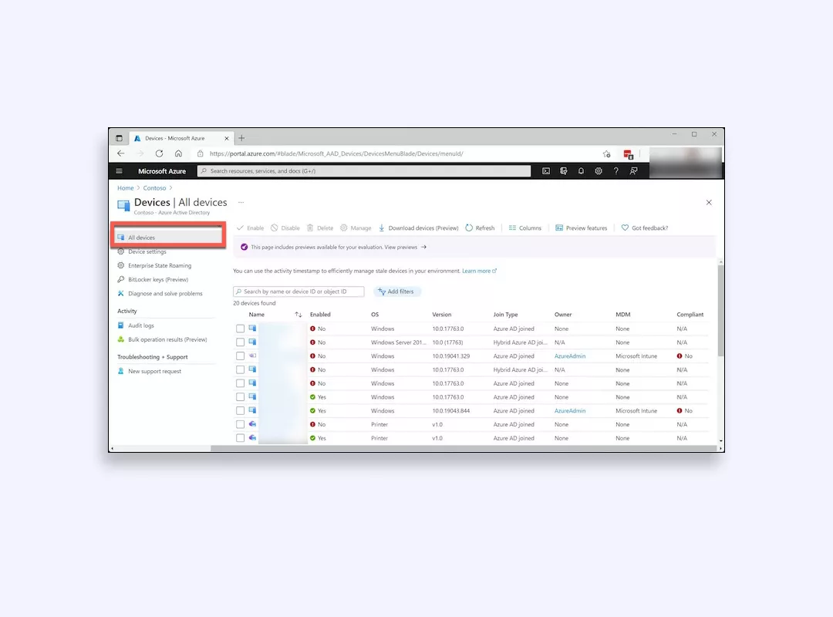Open the Azure notifications bell
The height and width of the screenshot is (617, 833).
pos(581,170)
